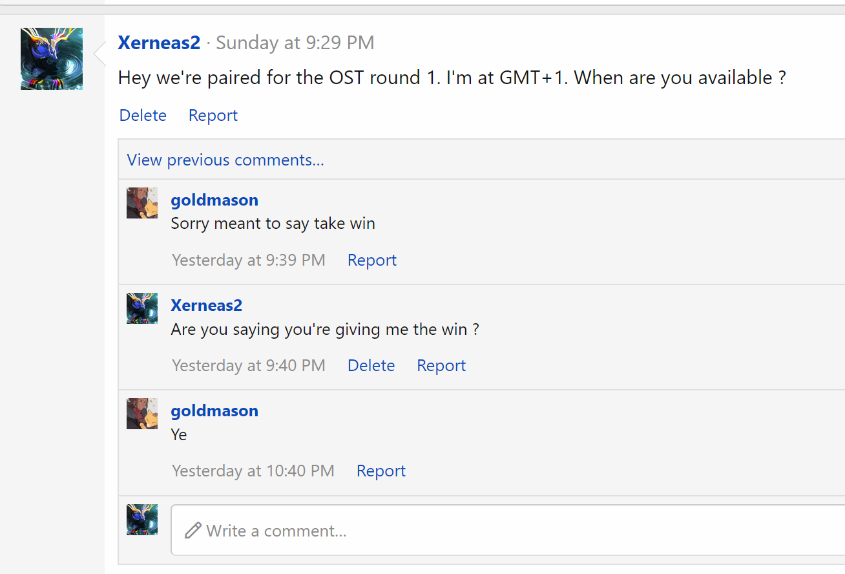Click the Sunday at 9:29 PM timestamp
Viewport: 845px width, 574px height.
click(x=295, y=43)
